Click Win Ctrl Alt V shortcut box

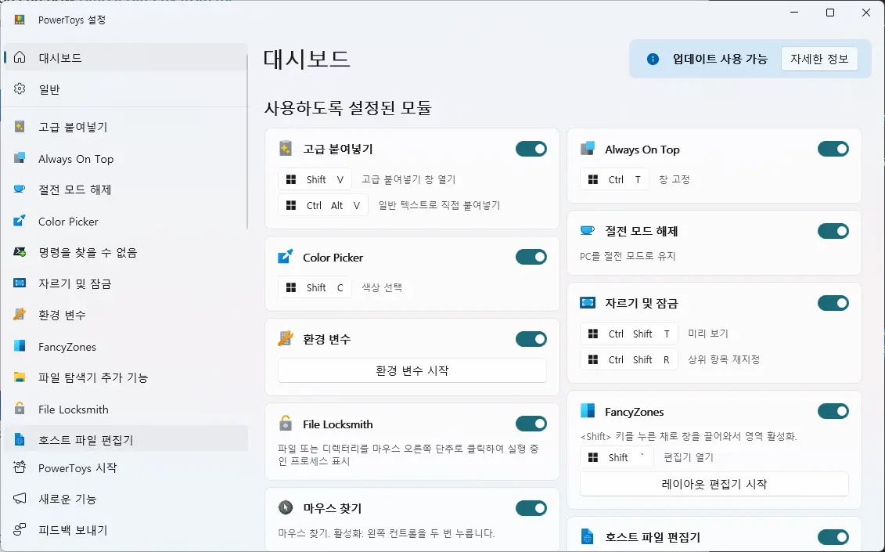[x=323, y=205]
